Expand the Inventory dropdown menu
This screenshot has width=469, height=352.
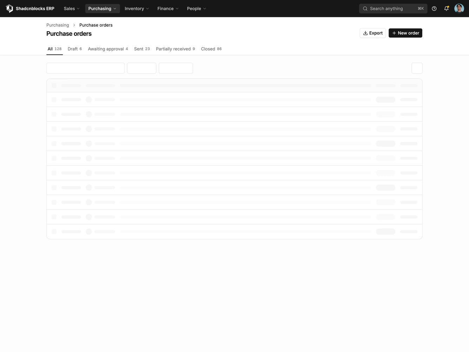point(137,8)
